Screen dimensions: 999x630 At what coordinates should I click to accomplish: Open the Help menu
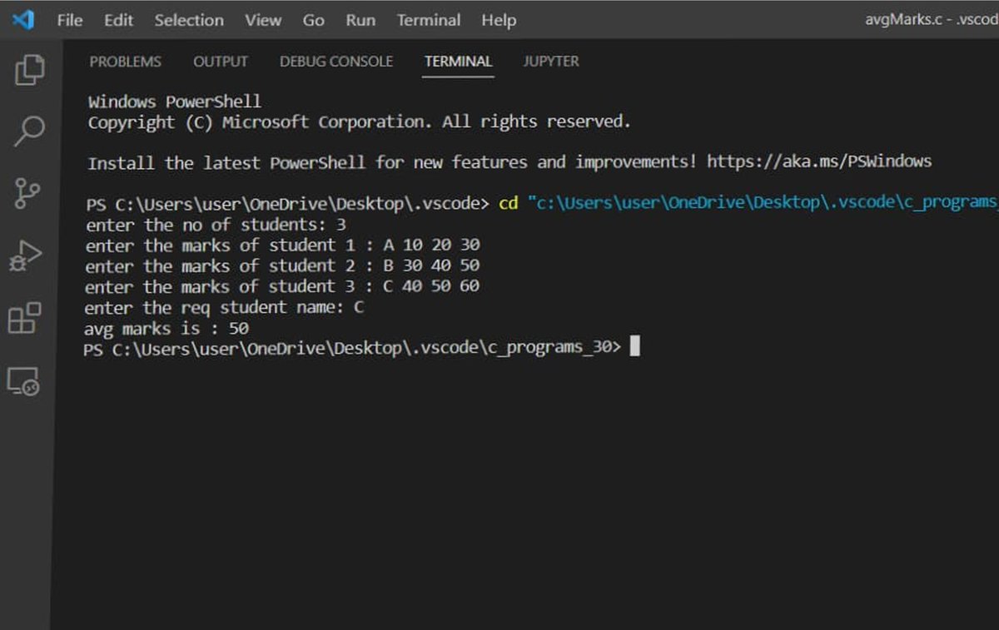click(x=499, y=20)
